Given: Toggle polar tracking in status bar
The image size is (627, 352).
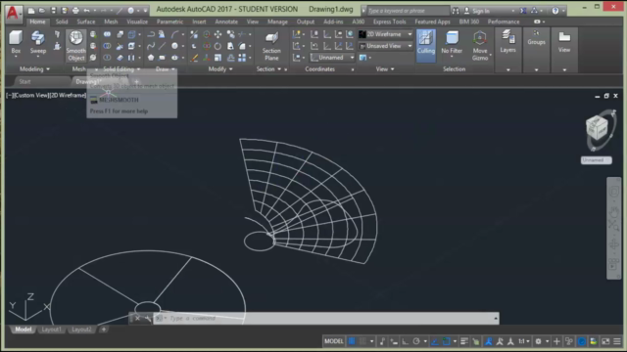Looking at the screenshot, I should click(x=416, y=341).
